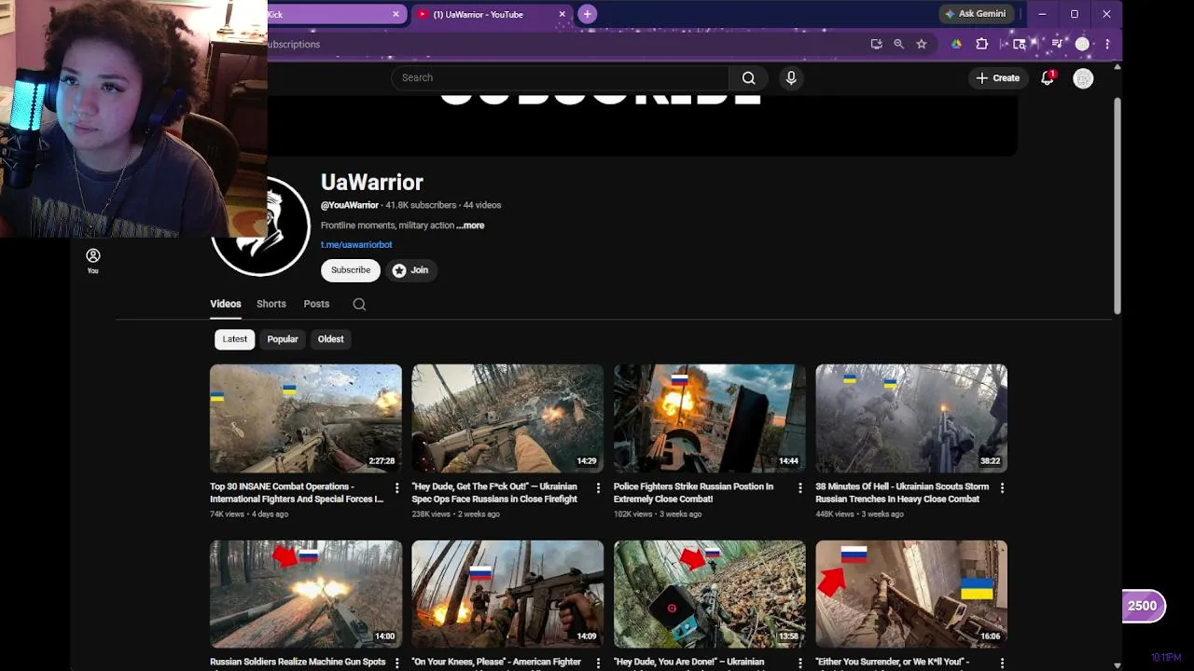Open Hey Dude, Get The F*ck Out video title

tap(494, 493)
